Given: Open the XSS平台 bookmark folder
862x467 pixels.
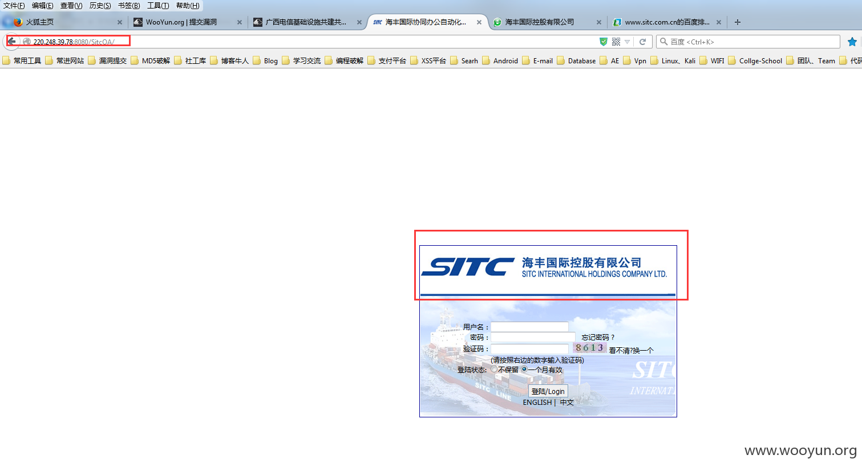Looking at the screenshot, I should (428, 60).
